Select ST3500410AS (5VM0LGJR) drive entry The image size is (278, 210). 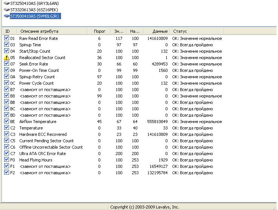[35, 16]
